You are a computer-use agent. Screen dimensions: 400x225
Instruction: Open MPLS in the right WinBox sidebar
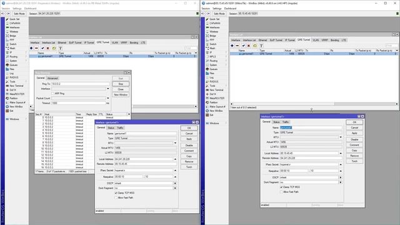tap(212, 57)
